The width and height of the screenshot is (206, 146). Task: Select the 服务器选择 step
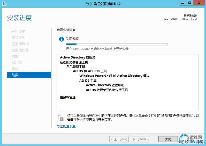click(x=20, y=44)
